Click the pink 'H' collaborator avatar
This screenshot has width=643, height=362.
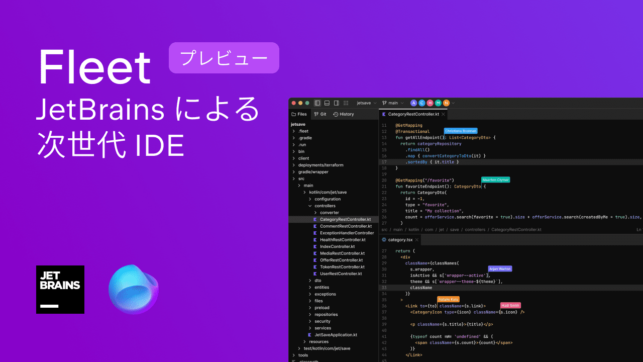pyautogui.click(x=430, y=103)
